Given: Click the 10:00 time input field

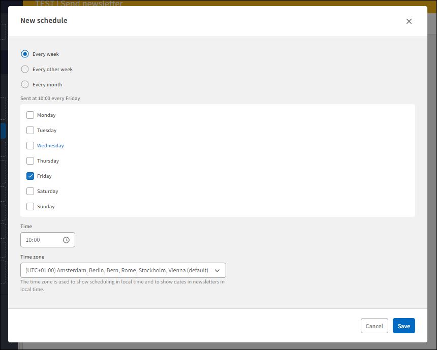Looking at the screenshot, I should coord(41,240).
